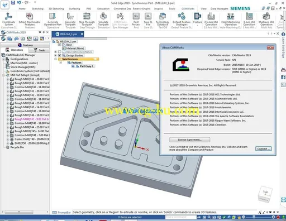Click Multiaxis Mill Operation icon

(266, 16)
